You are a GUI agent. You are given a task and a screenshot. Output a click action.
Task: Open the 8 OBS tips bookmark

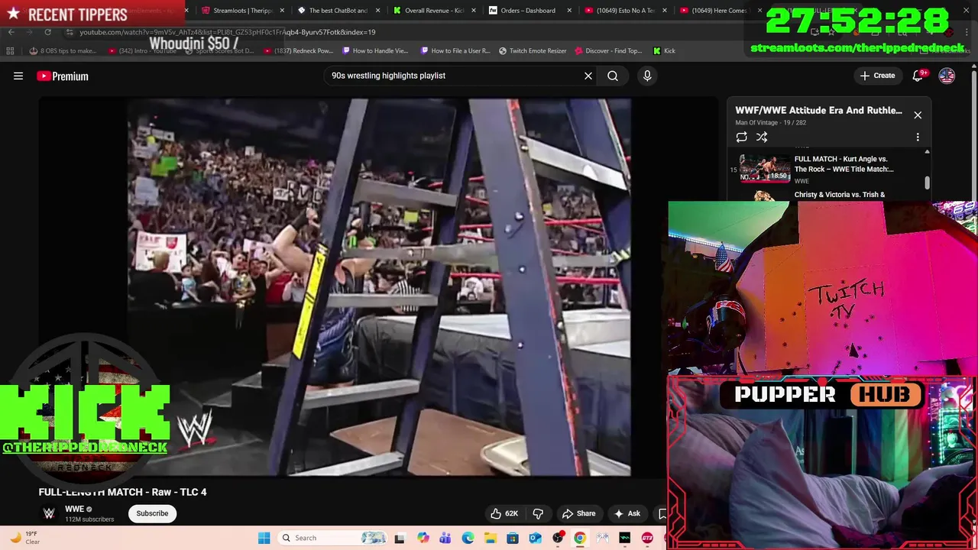click(63, 50)
